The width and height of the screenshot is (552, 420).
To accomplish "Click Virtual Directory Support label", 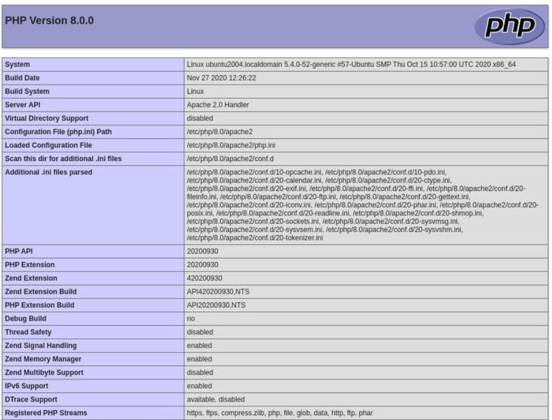I will 46,118.
